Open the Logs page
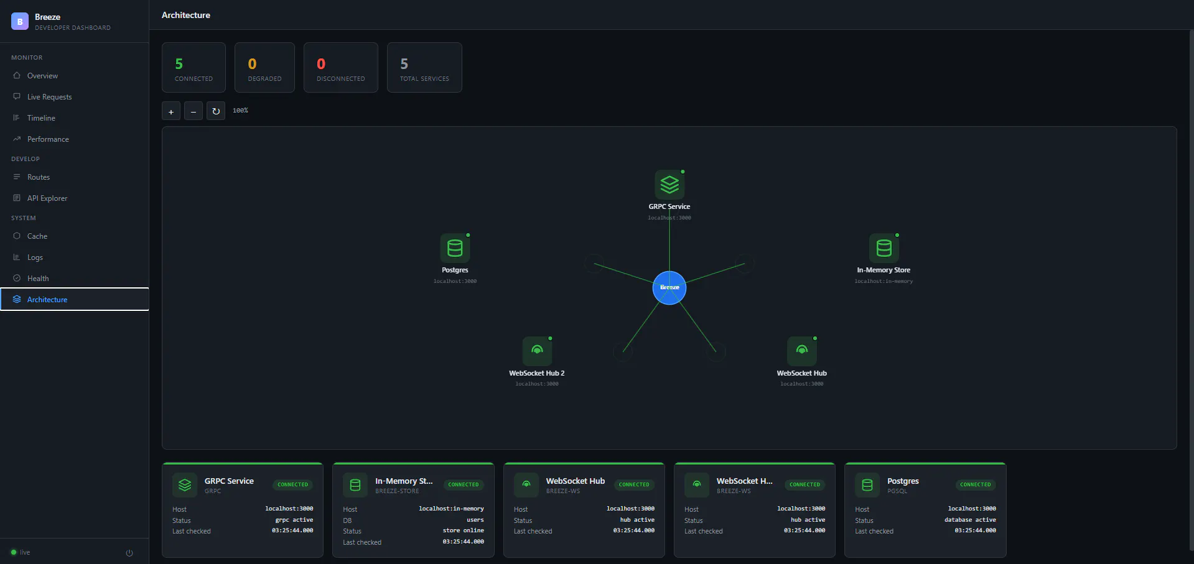 tap(75, 257)
